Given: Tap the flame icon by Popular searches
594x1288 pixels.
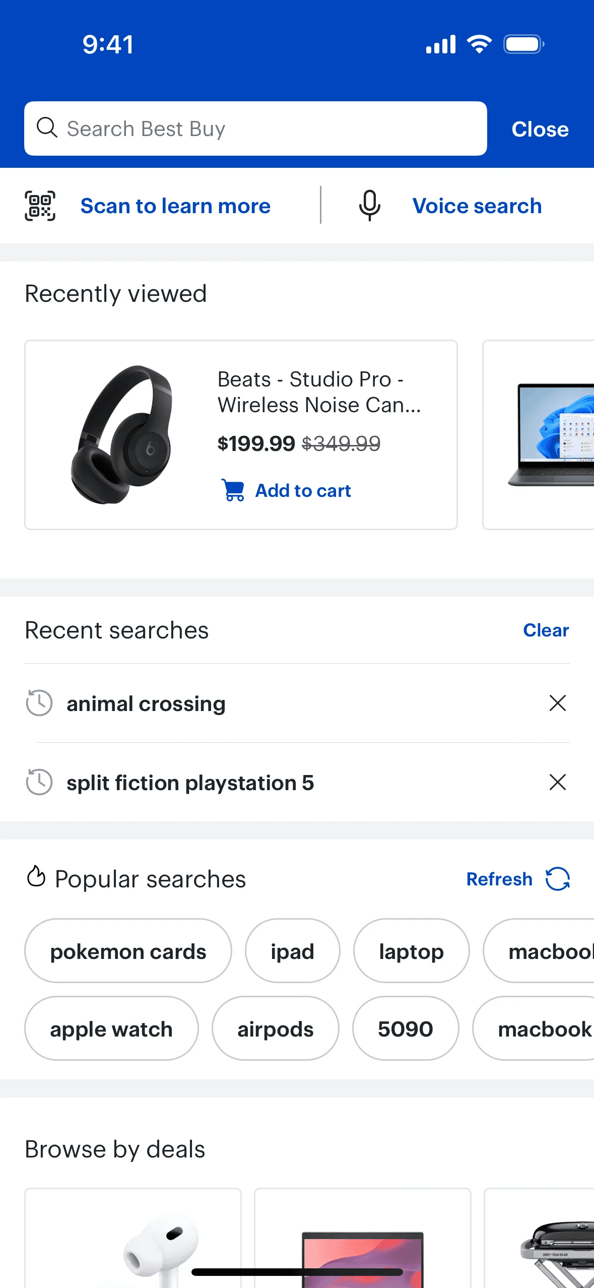Looking at the screenshot, I should [x=36, y=876].
